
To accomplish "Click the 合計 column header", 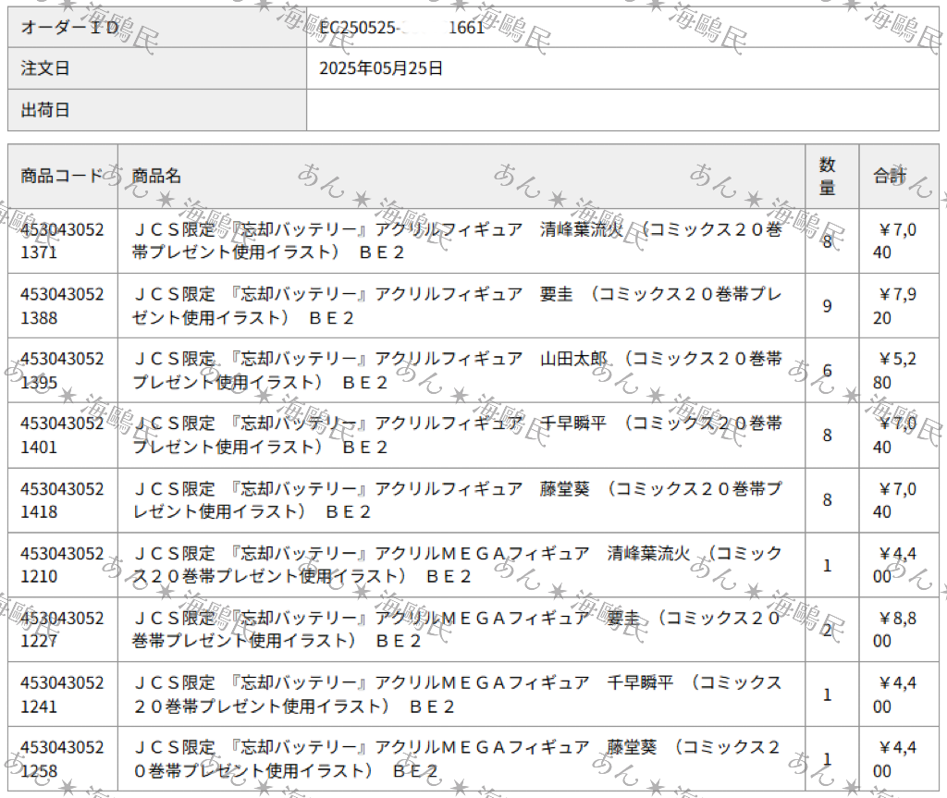I will click(899, 177).
